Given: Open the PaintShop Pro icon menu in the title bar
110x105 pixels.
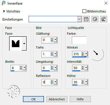Looking at the screenshot, I should [x=4, y=3].
